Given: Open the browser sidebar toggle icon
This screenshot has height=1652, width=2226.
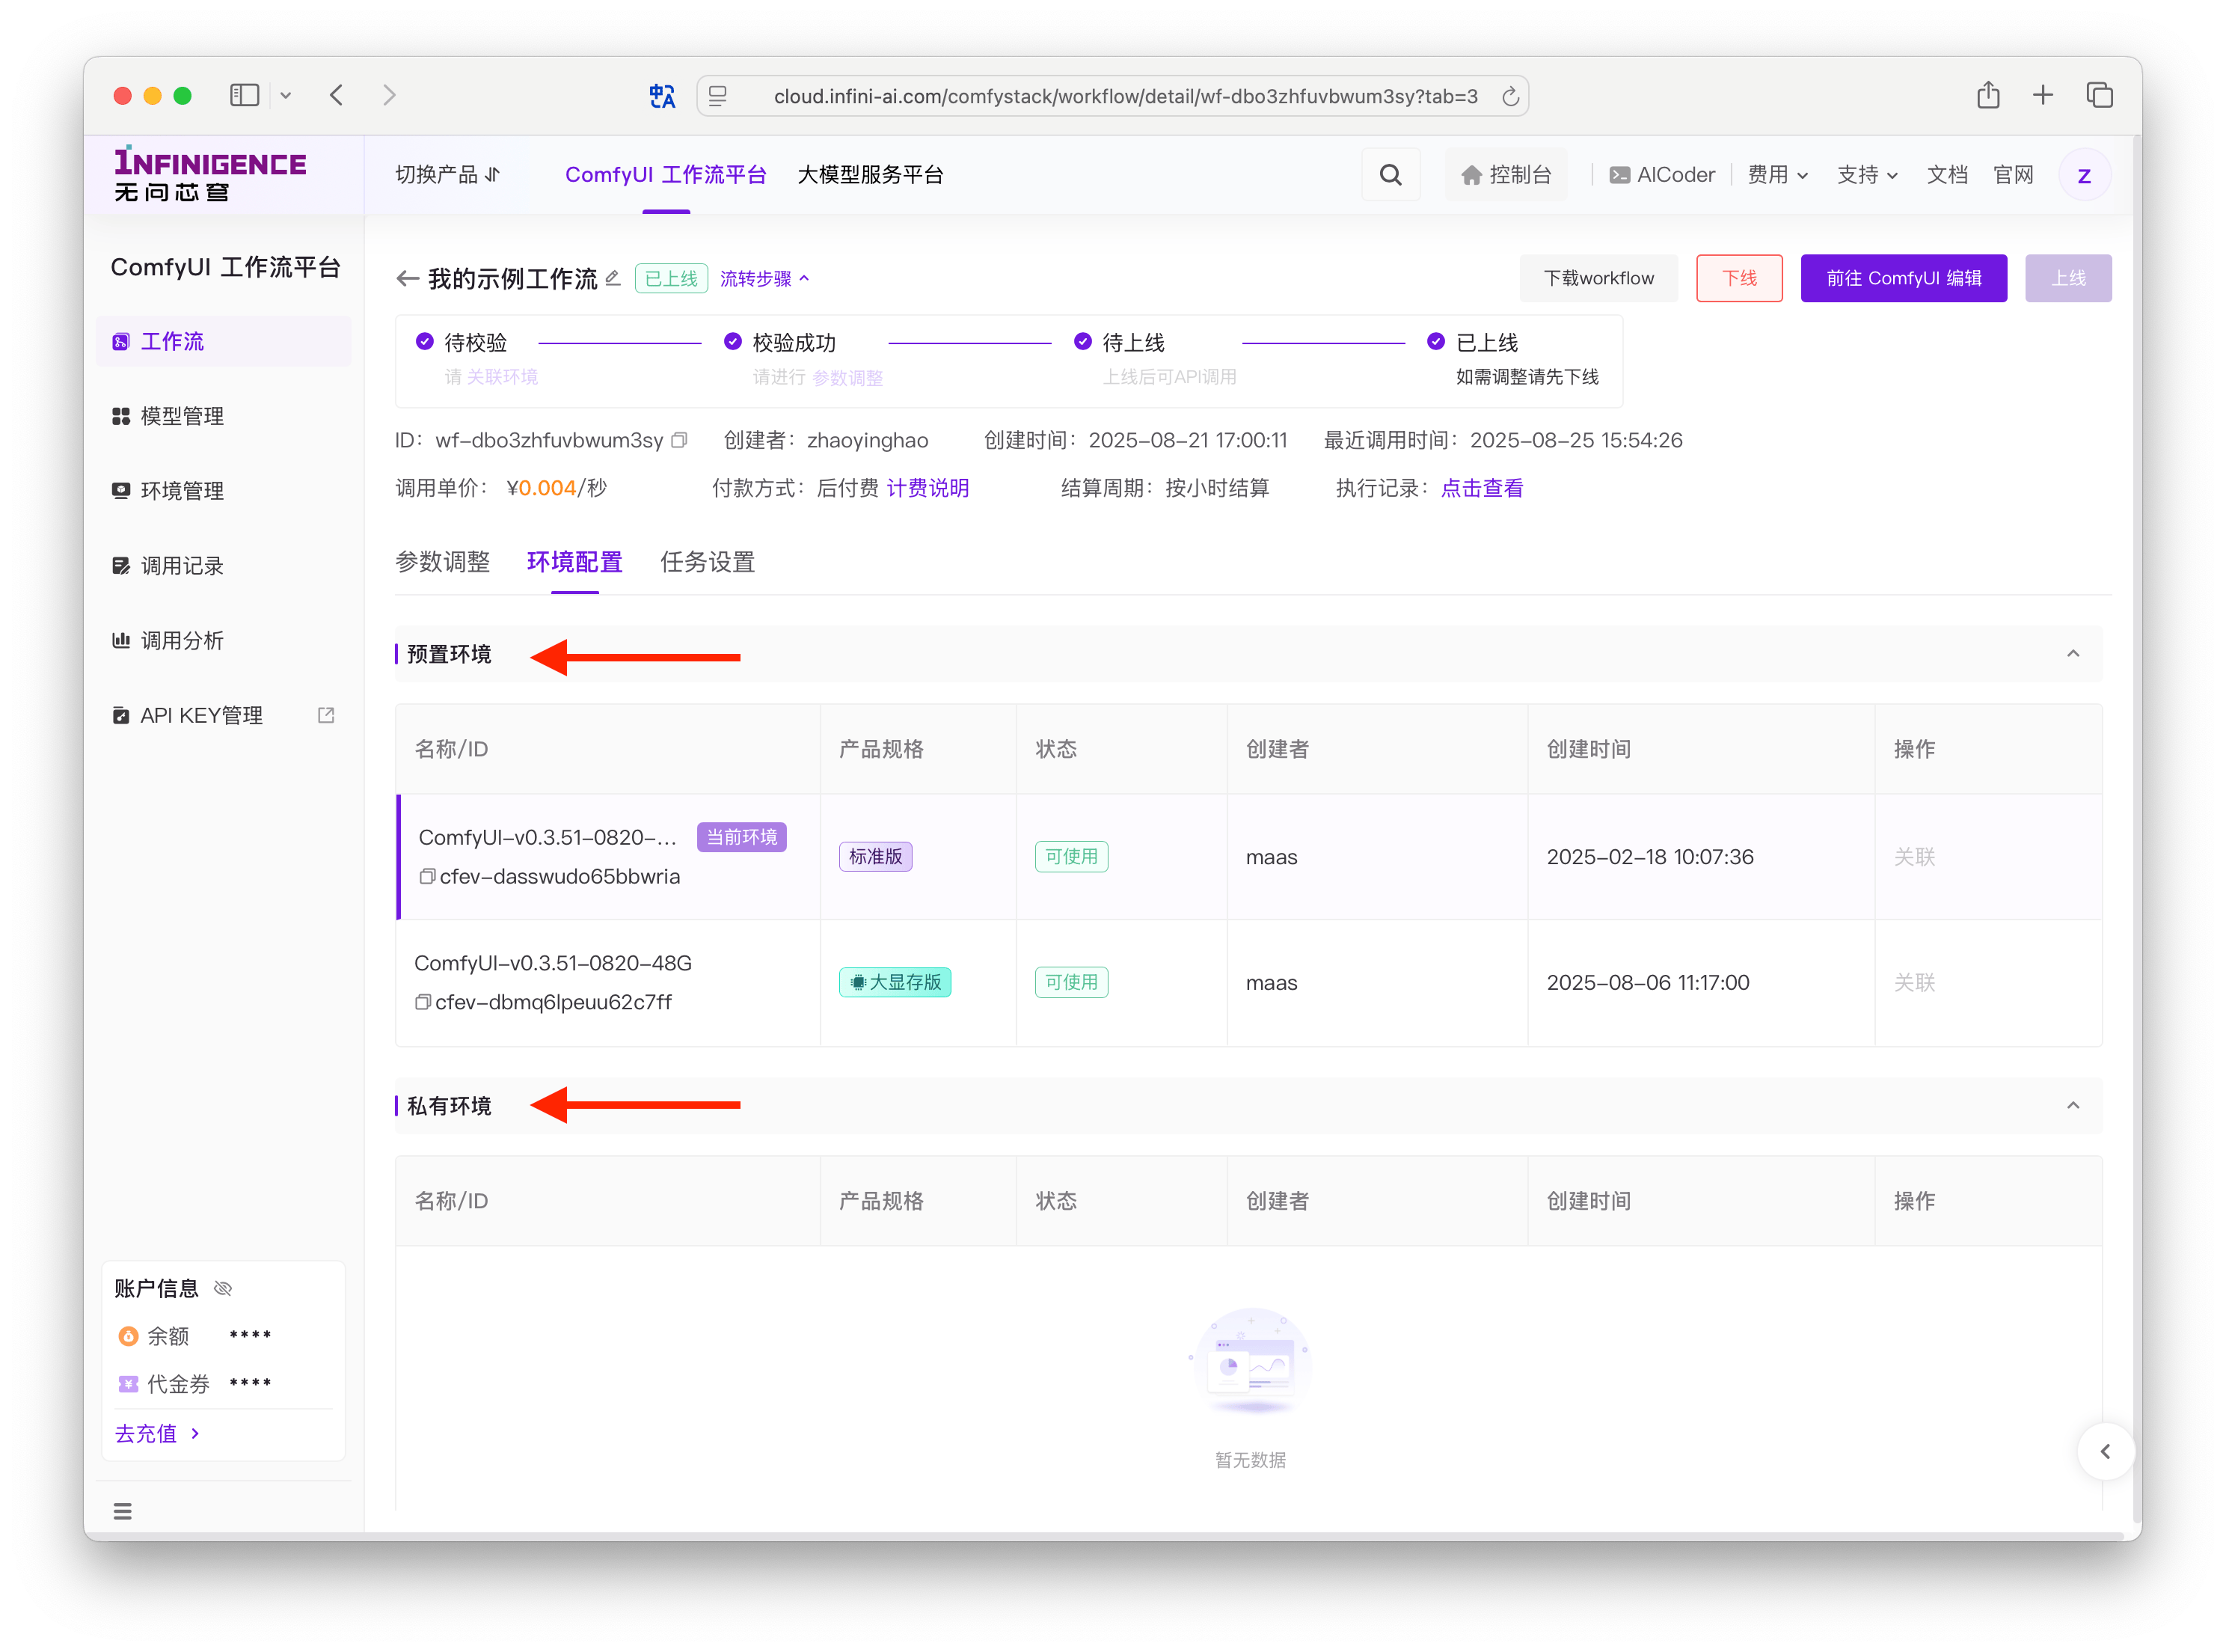Looking at the screenshot, I should click(244, 95).
